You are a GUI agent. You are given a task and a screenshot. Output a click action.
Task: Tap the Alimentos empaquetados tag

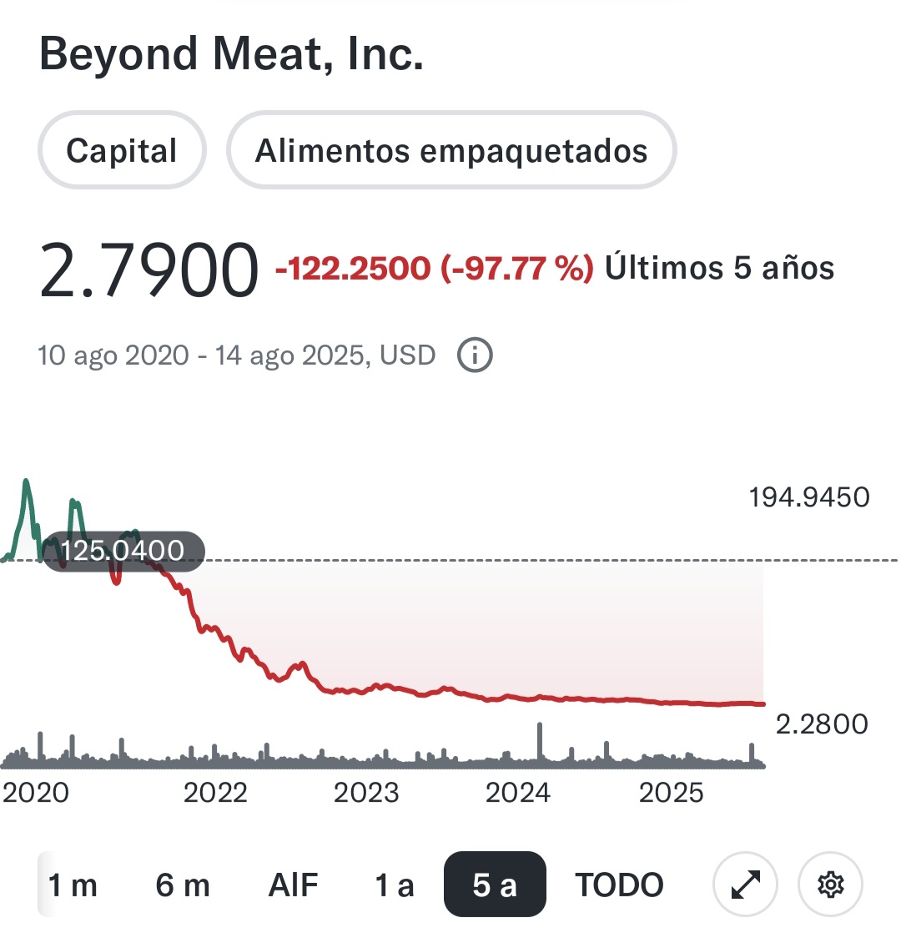pyautogui.click(x=451, y=150)
